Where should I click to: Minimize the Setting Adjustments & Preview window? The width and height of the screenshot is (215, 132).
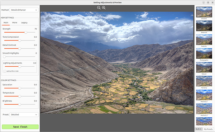204,3
